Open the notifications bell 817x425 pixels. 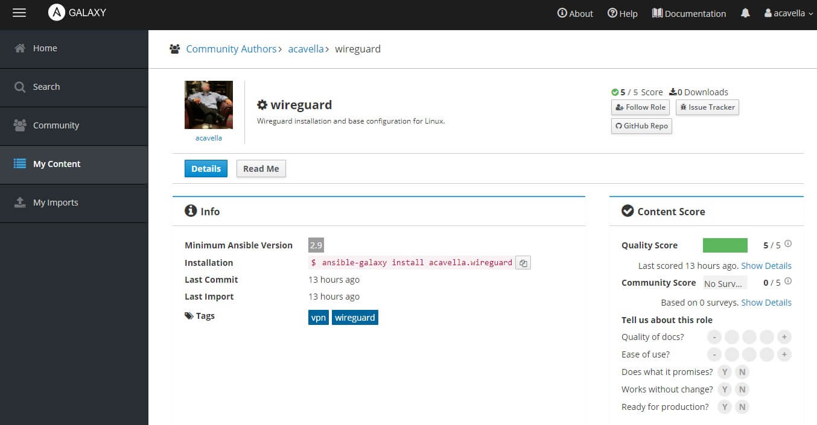(745, 13)
